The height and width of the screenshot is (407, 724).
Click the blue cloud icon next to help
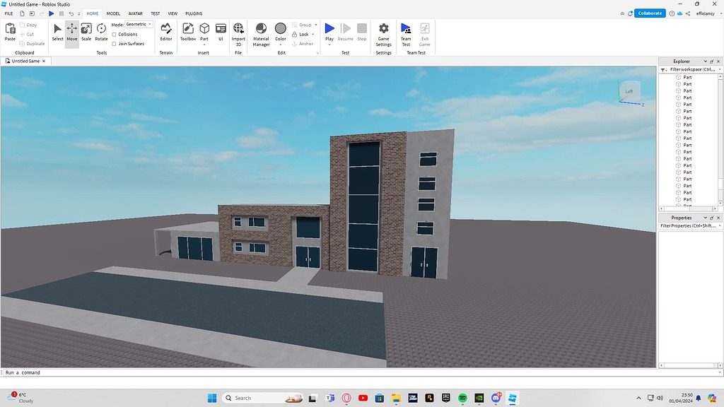click(679, 13)
